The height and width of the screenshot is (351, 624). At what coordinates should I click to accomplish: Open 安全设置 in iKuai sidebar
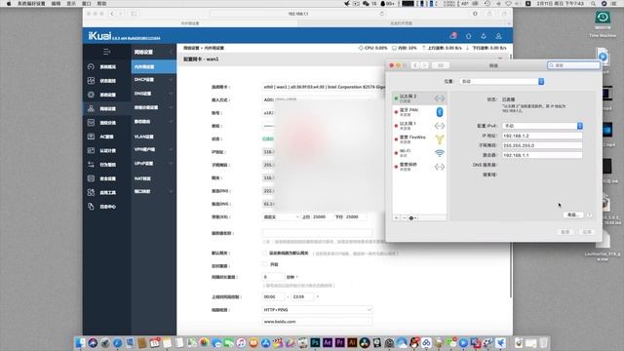[106, 178]
